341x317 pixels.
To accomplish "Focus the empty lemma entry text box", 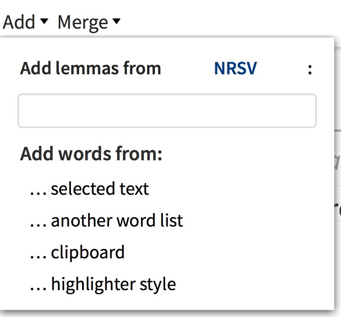I will 167,111.
